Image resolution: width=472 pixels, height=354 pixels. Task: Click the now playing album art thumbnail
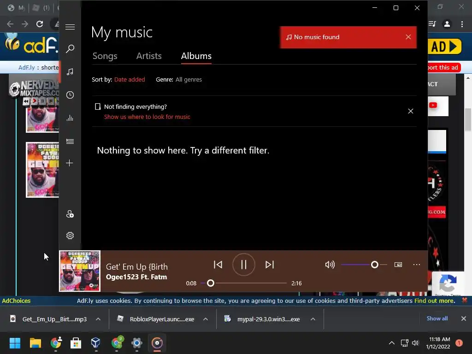pos(79,271)
